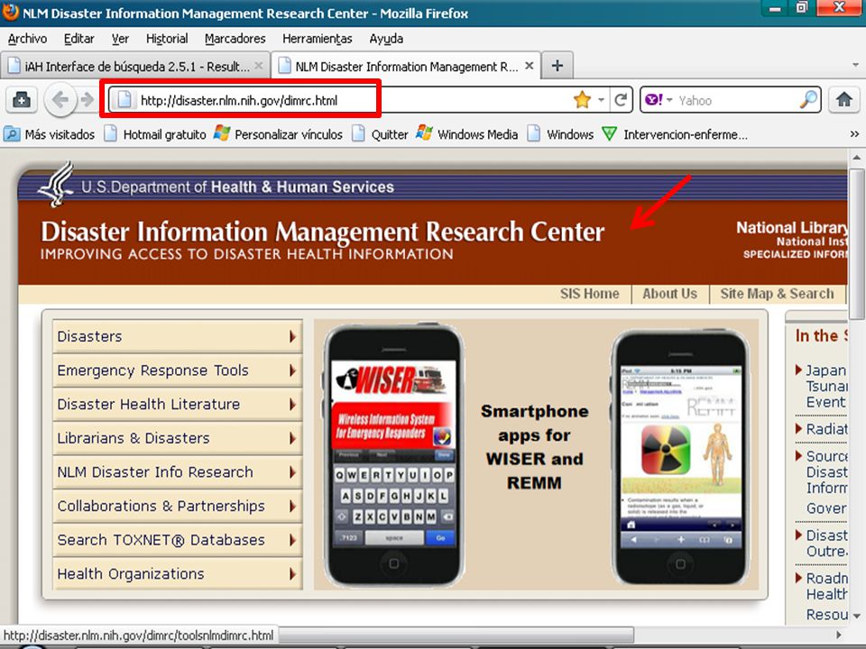The width and height of the screenshot is (866, 649).
Task: Expand the Disaster Health Literature menu
Action: pos(178,404)
